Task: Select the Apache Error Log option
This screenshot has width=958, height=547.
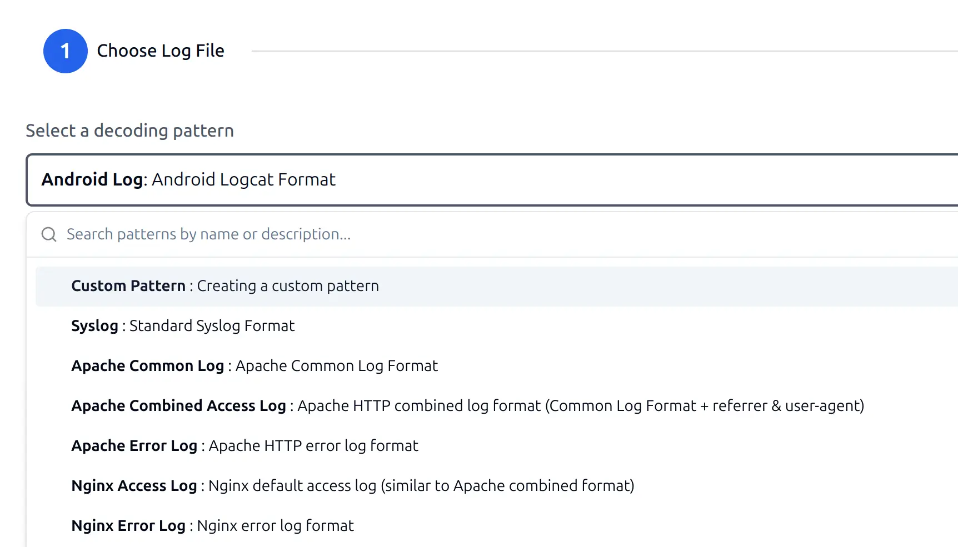Action: [245, 445]
